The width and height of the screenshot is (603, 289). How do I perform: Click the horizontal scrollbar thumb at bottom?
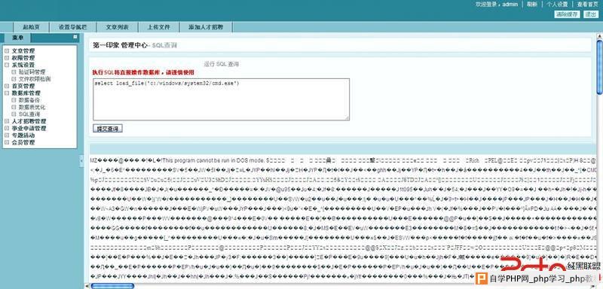pyautogui.click(x=112, y=286)
